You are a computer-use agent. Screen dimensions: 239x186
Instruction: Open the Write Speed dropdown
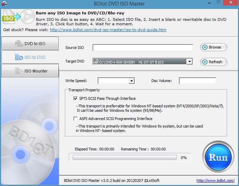131,81
